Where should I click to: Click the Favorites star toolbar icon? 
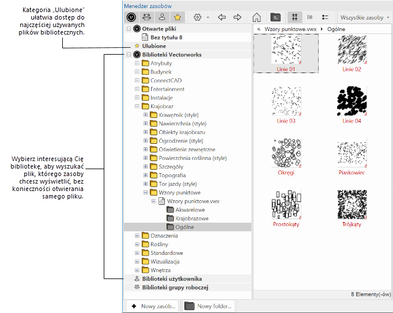pyautogui.click(x=177, y=17)
